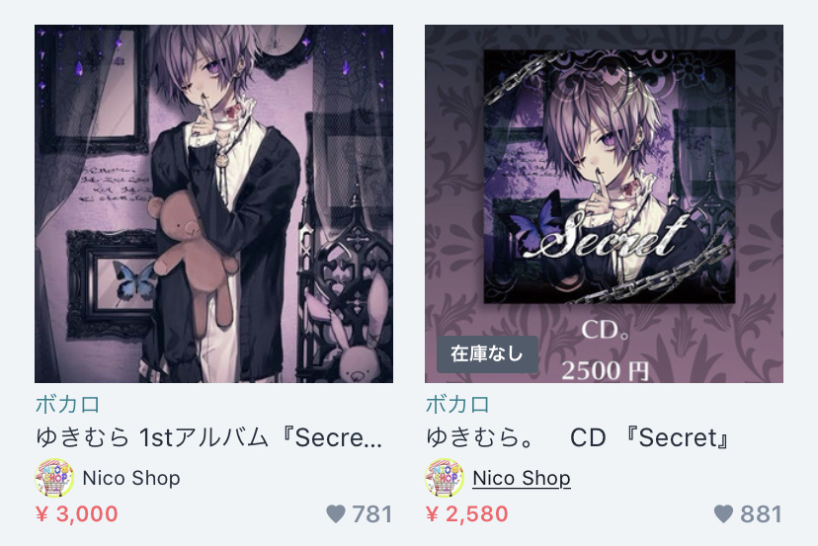This screenshot has height=546, width=818.
Task: Like the item with 881 favorites
Action: pyautogui.click(x=723, y=514)
